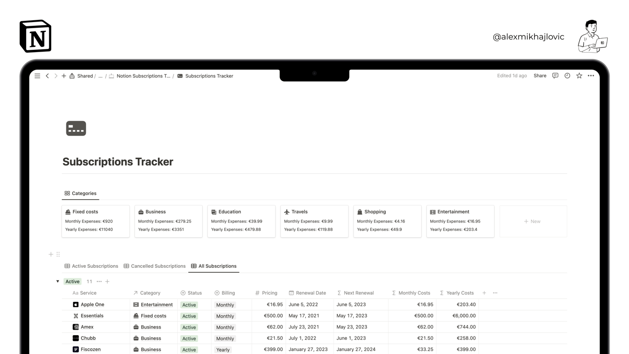Click the Essentials hourglass icon
This screenshot has width=629, height=354.
(x=76, y=316)
